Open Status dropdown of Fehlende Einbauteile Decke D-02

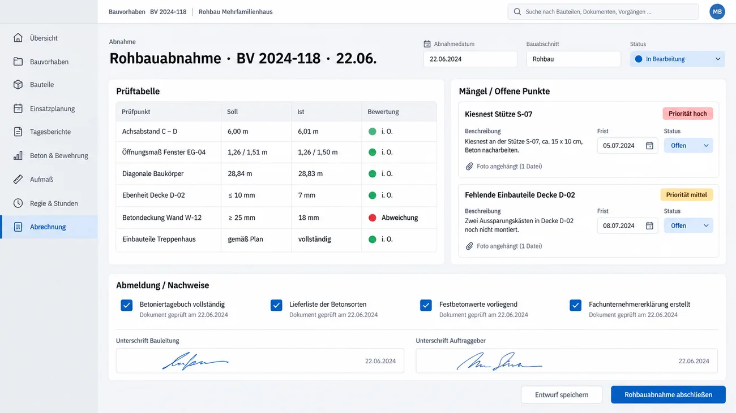point(688,225)
